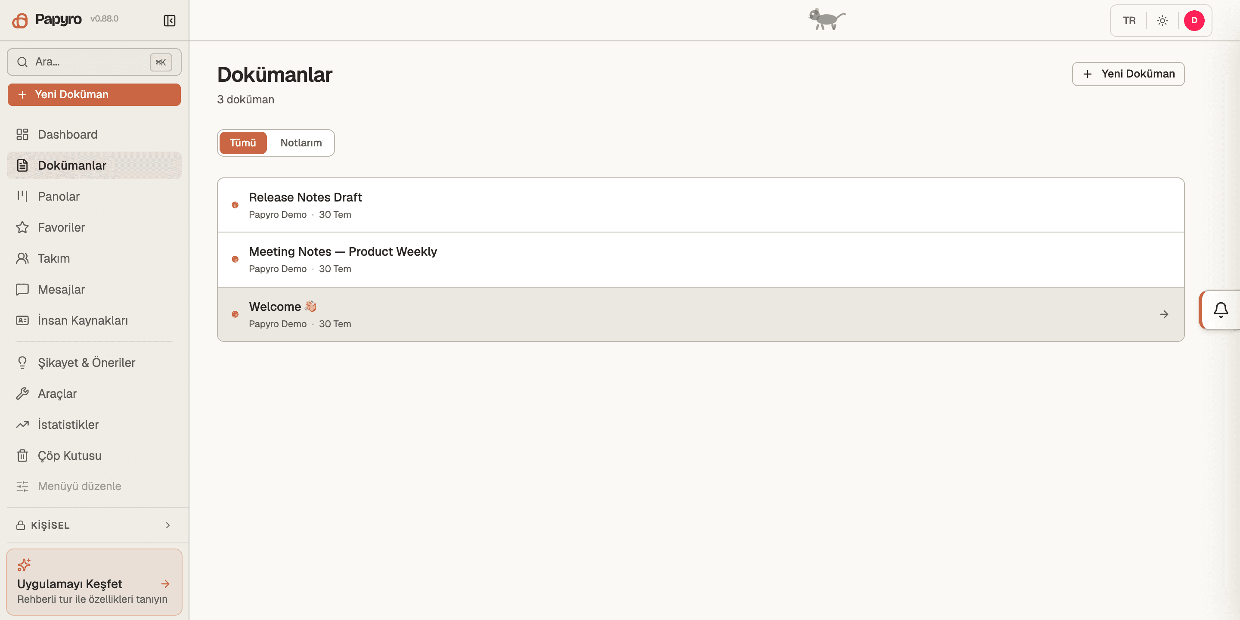Switch to the Notlarım tab
The image size is (1240, 620).
click(301, 143)
